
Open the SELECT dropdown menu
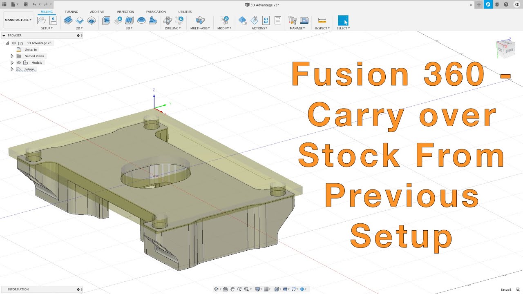coord(343,28)
